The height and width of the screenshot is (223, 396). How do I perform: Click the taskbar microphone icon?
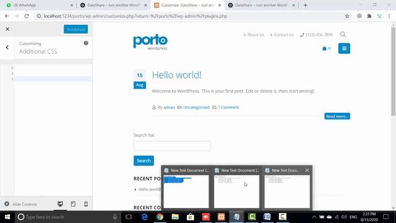pos(114,217)
